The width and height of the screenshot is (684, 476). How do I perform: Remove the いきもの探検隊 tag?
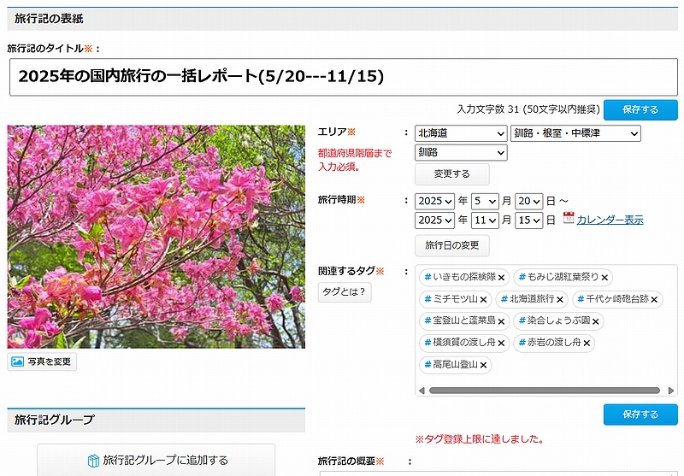click(x=502, y=278)
